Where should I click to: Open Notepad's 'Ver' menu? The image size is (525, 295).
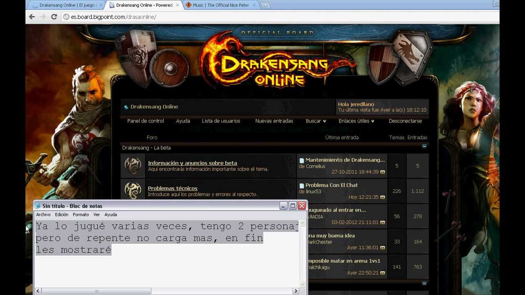tap(96, 215)
